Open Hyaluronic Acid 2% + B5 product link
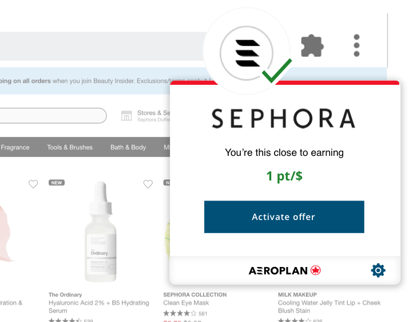Viewport: 413px width, 322px height. (99, 307)
